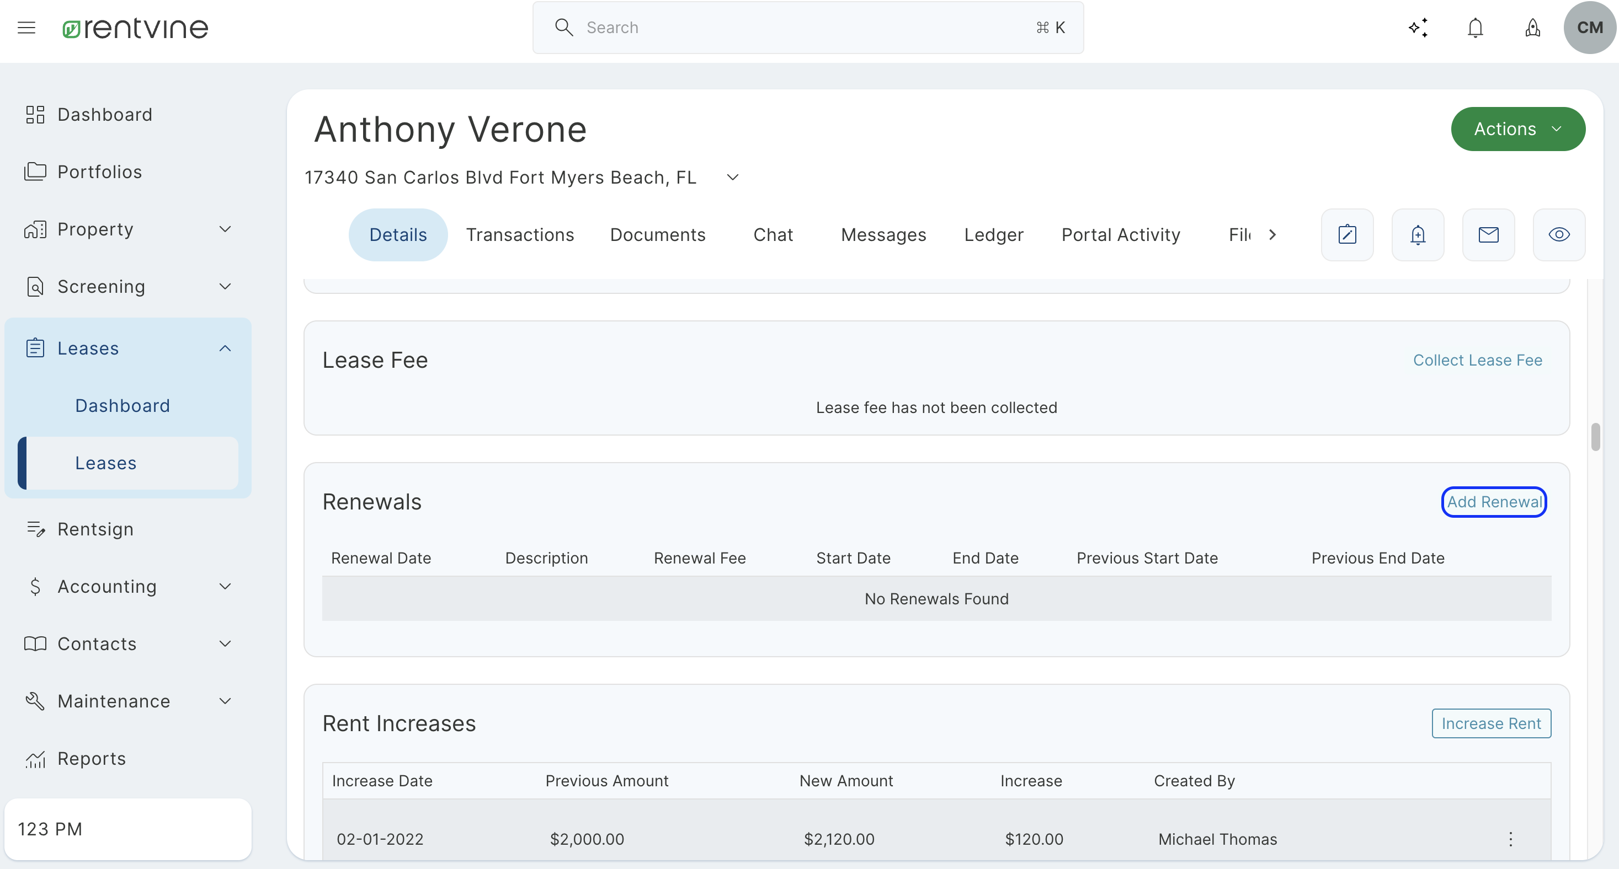Open the Documents tab

point(657,235)
